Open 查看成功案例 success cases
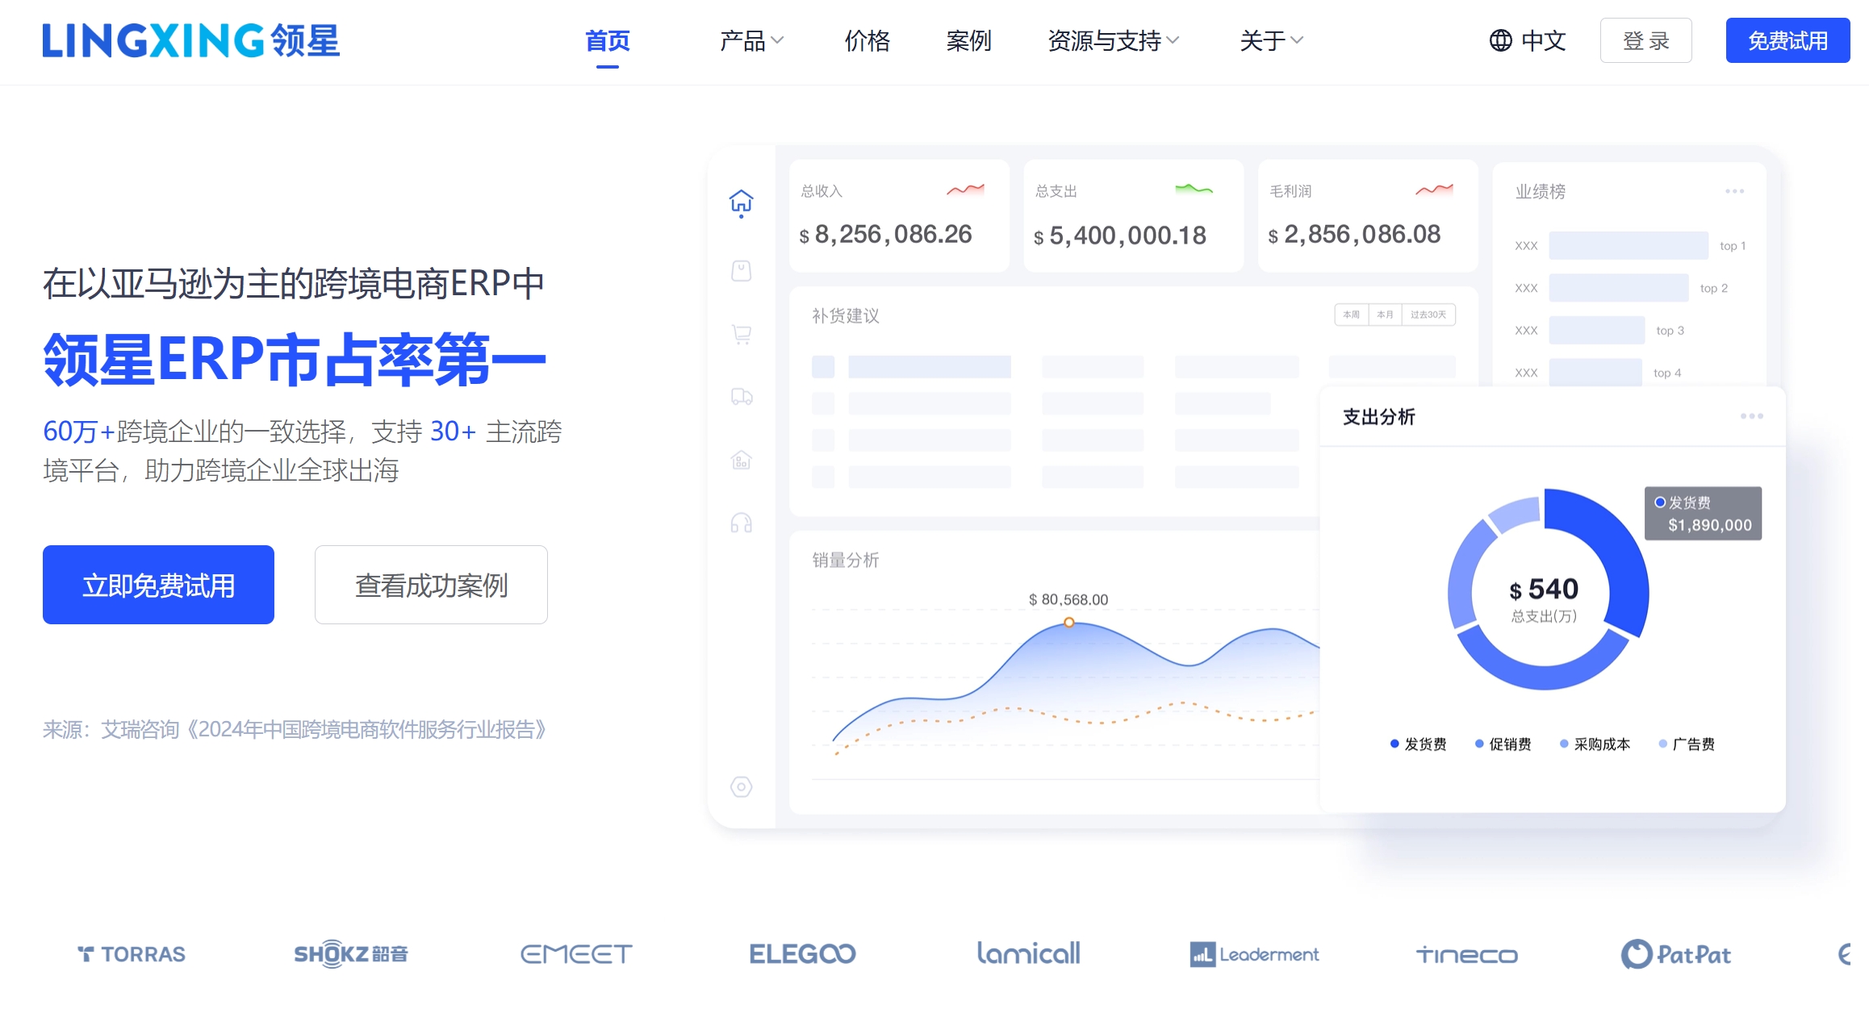 coord(431,585)
